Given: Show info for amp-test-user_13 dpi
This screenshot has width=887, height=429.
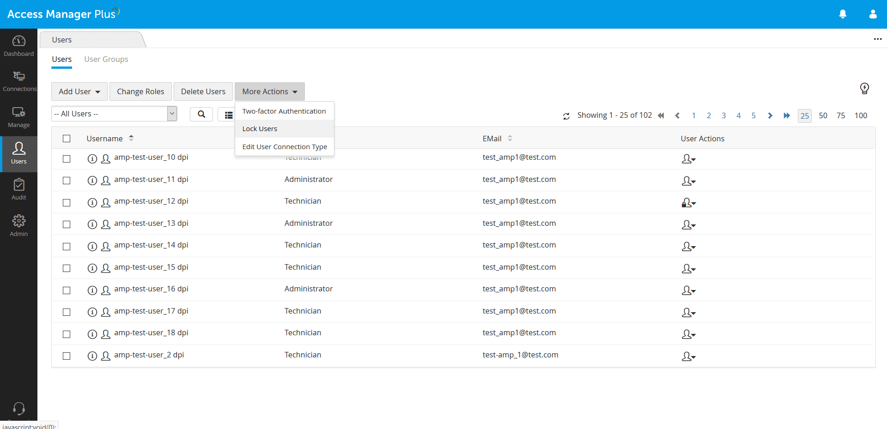Looking at the screenshot, I should [x=92, y=224].
